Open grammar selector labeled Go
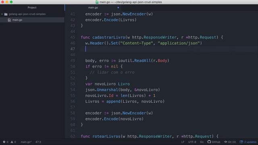The height and width of the screenshot is (145, 258). point(202,142)
